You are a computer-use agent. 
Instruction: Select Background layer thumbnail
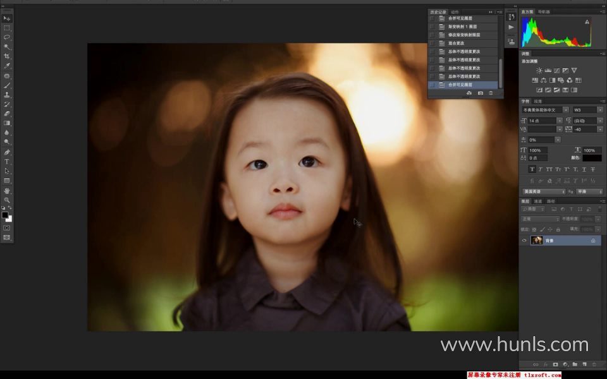(537, 241)
